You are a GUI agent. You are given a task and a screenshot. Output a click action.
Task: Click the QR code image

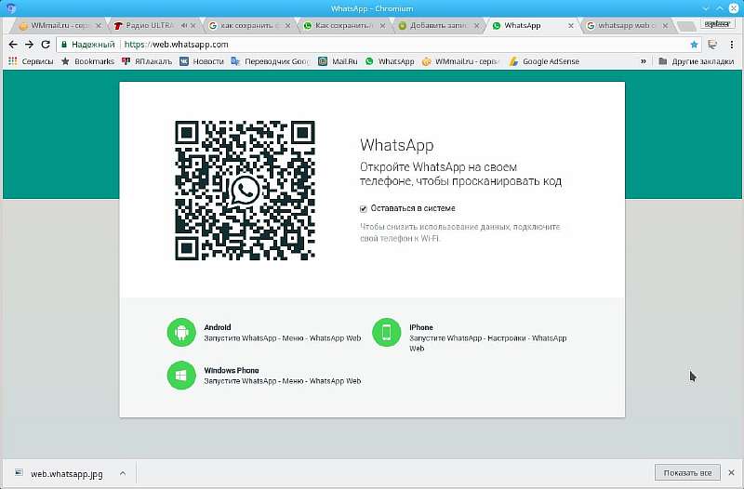coord(245,191)
